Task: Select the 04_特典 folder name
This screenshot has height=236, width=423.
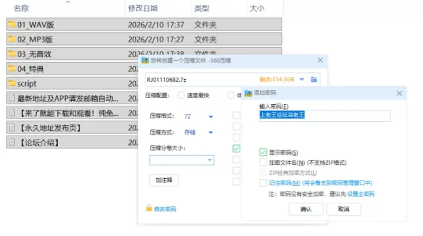Action: (x=30, y=69)
